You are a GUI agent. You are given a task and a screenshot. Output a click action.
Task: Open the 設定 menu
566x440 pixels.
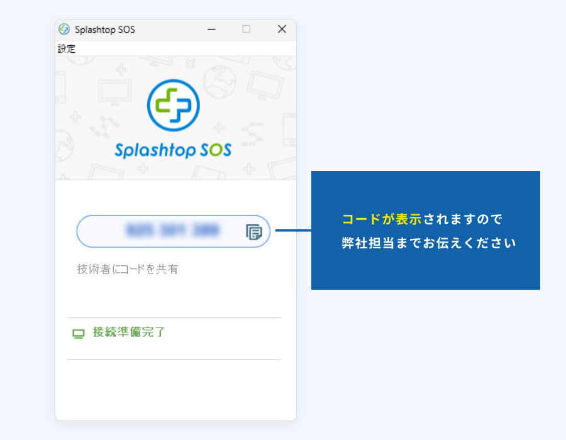[x=65, y=48]
